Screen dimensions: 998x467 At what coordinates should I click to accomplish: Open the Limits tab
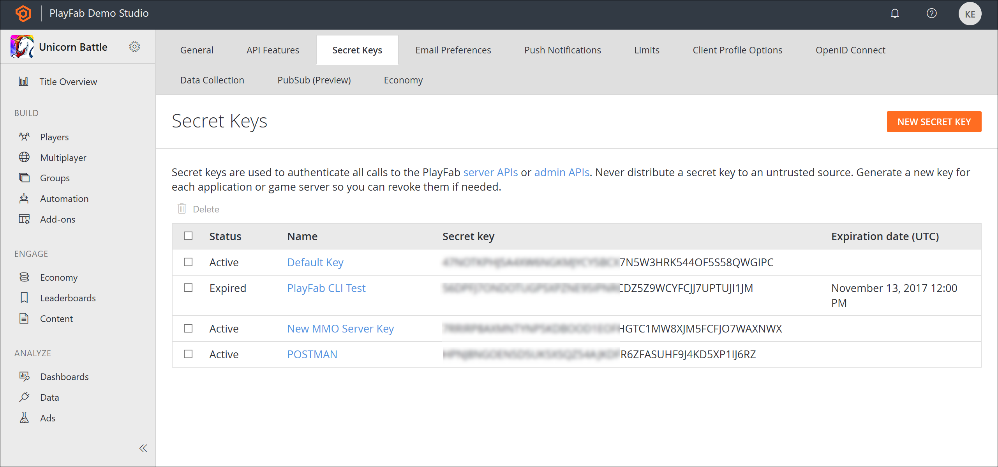pos(647,50)
